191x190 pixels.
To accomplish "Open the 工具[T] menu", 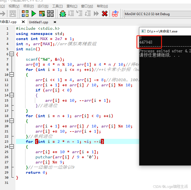I will 57,6.
